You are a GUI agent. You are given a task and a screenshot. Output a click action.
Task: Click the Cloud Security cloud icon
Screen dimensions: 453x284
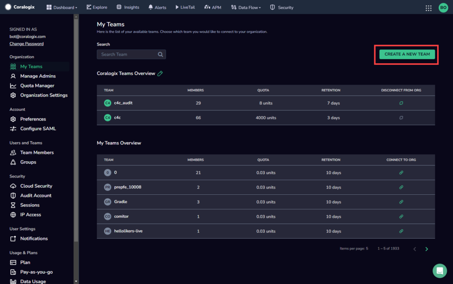tap(13, 186)
